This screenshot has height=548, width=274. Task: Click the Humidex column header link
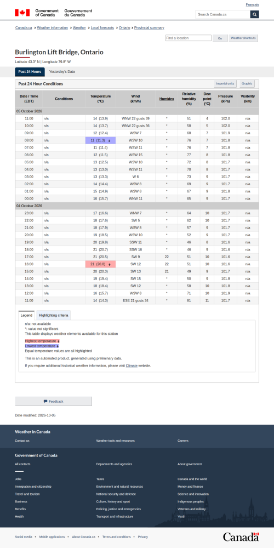pyautogui.click(x=167, y=99)
